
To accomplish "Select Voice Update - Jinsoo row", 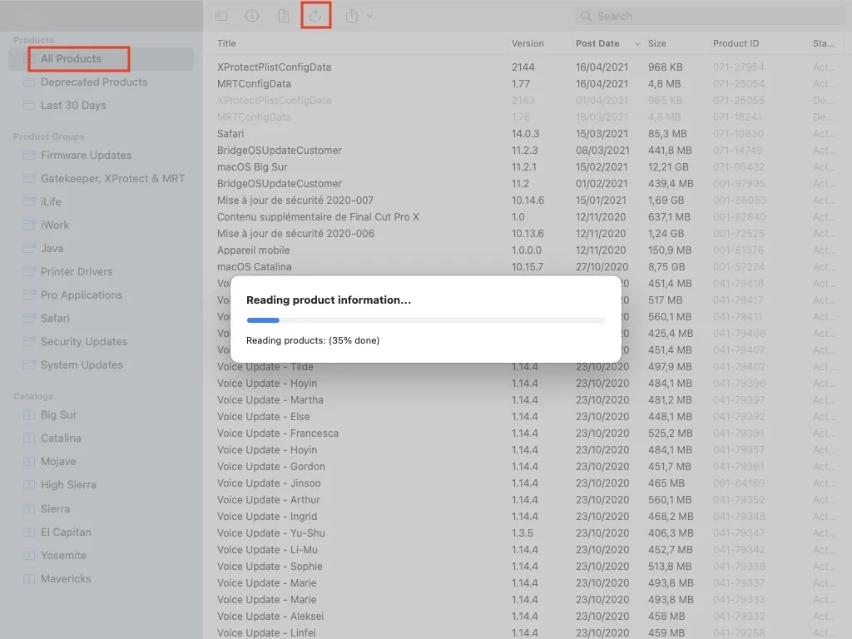I will coord(527,483).
